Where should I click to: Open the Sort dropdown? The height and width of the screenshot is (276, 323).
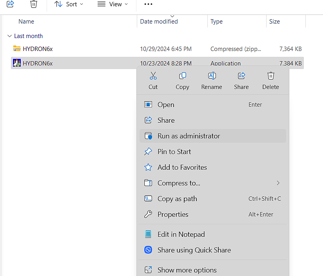pyautogui.click(x=69, y=4)
